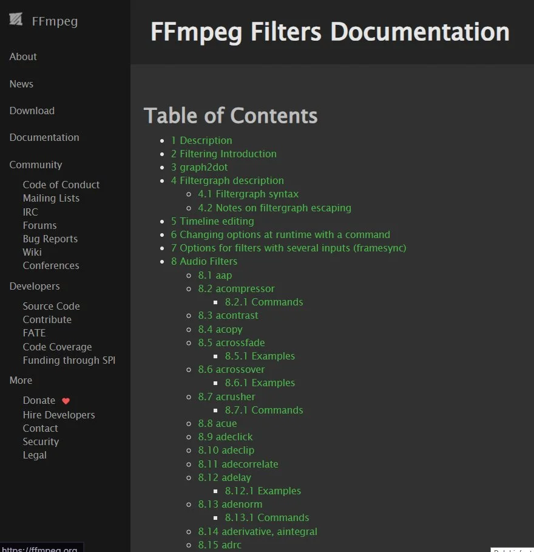Open 7 Options for filters (framesync)

click(x=289, y=248)
